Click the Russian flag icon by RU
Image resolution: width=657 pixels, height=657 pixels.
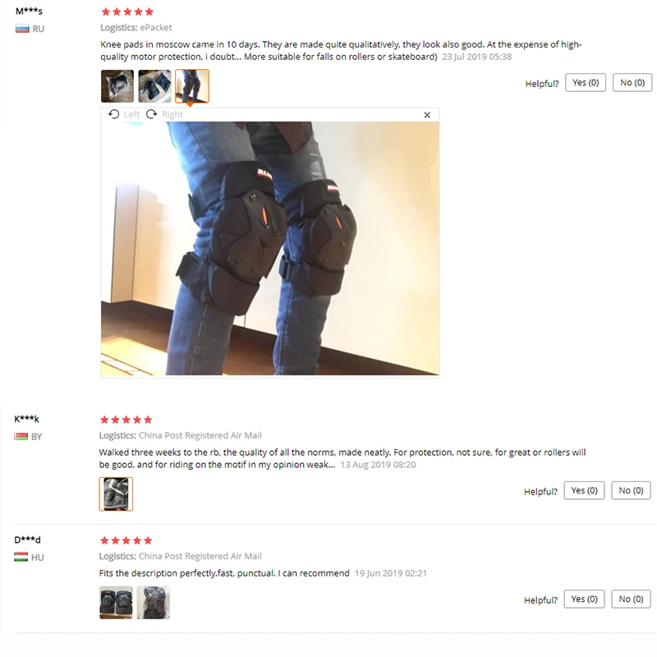[22, 29]
